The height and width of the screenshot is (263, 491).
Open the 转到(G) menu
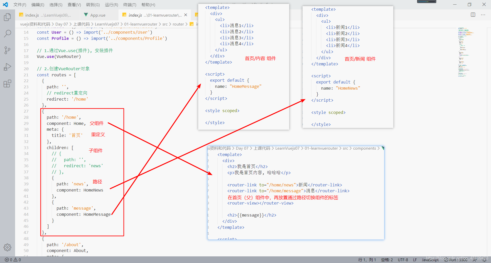(93, 5)
